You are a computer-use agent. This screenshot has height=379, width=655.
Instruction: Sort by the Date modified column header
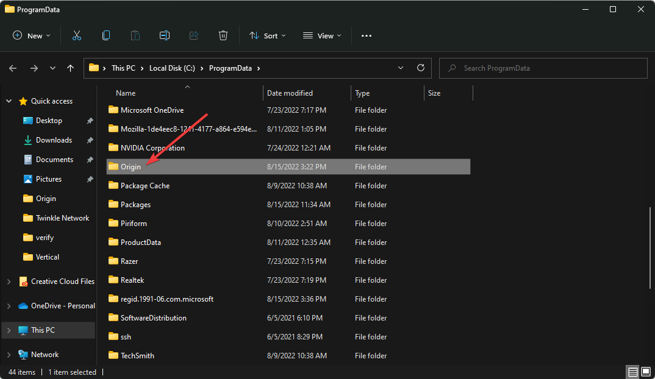[x=290, y=93]
